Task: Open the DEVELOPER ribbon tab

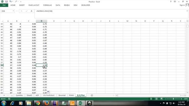Action: click(86, 5)
